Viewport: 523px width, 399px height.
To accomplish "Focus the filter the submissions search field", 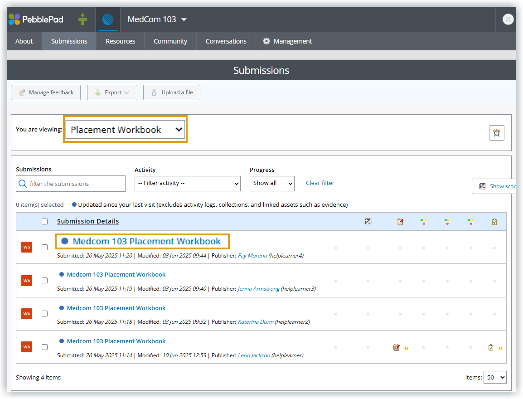I will tap(71, 184).
